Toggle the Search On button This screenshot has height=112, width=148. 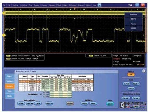131,75
